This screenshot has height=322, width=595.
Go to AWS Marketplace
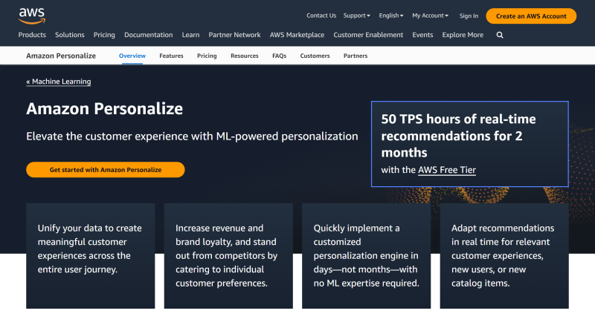point(297,35)
